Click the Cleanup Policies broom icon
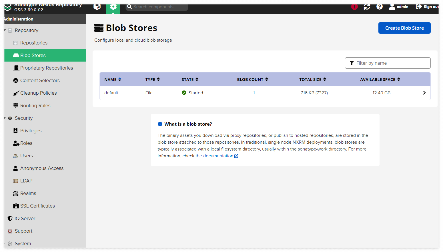The image size is (443, 252). click(x=16, y=93)
